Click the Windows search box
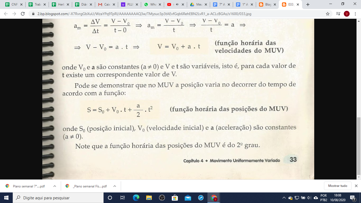Image resolution: width=361 pixels, height=203 pixels. 58,198
